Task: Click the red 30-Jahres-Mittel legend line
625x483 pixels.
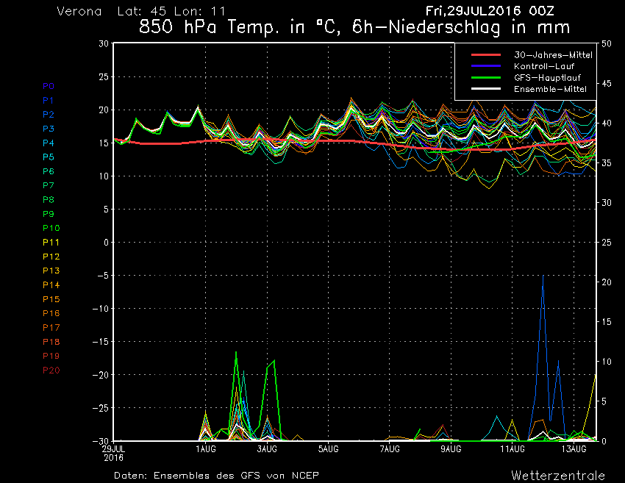Action: pos(486,55)
